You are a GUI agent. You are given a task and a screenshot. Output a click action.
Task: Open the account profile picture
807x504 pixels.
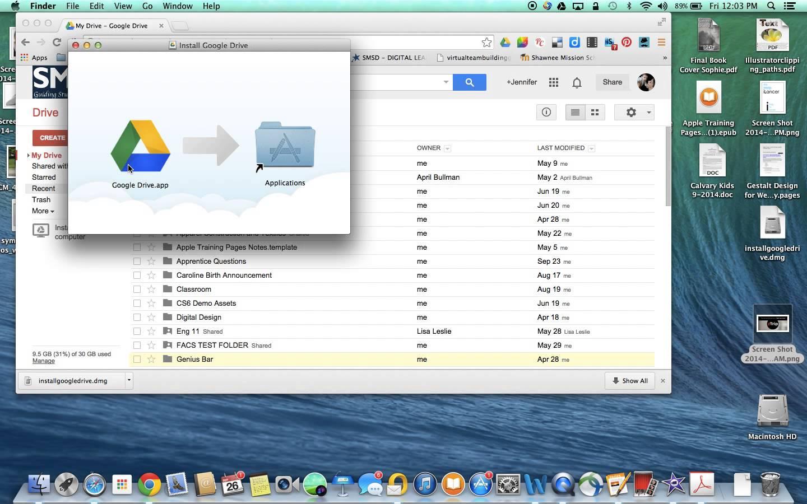point(646,82)
